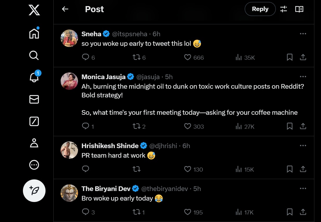Click the Reply button in header
This screenshot has width=321, height=222.
tap(260, 9)
